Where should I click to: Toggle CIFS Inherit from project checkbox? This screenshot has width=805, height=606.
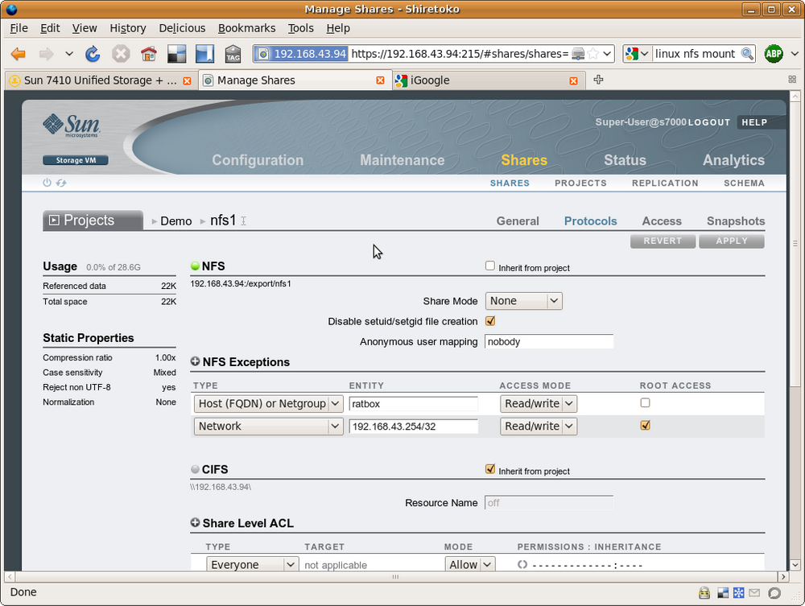489,469
